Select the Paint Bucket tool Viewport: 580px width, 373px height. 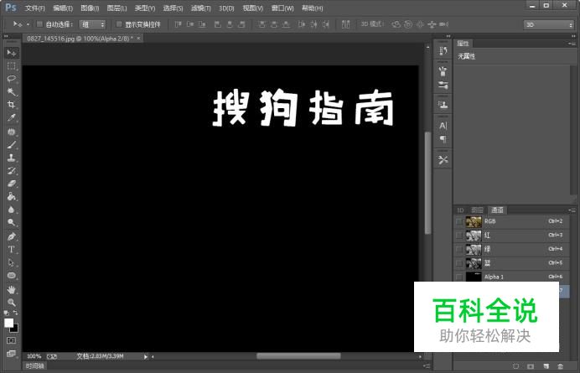click(12, 196)
